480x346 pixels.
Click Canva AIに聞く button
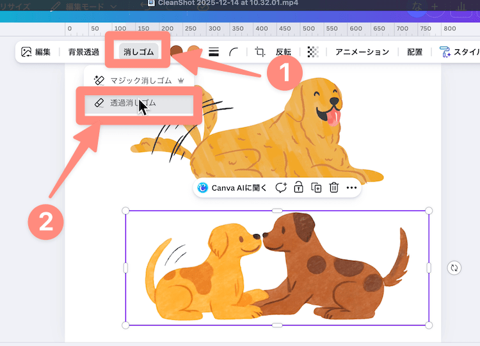coord(232,188)
